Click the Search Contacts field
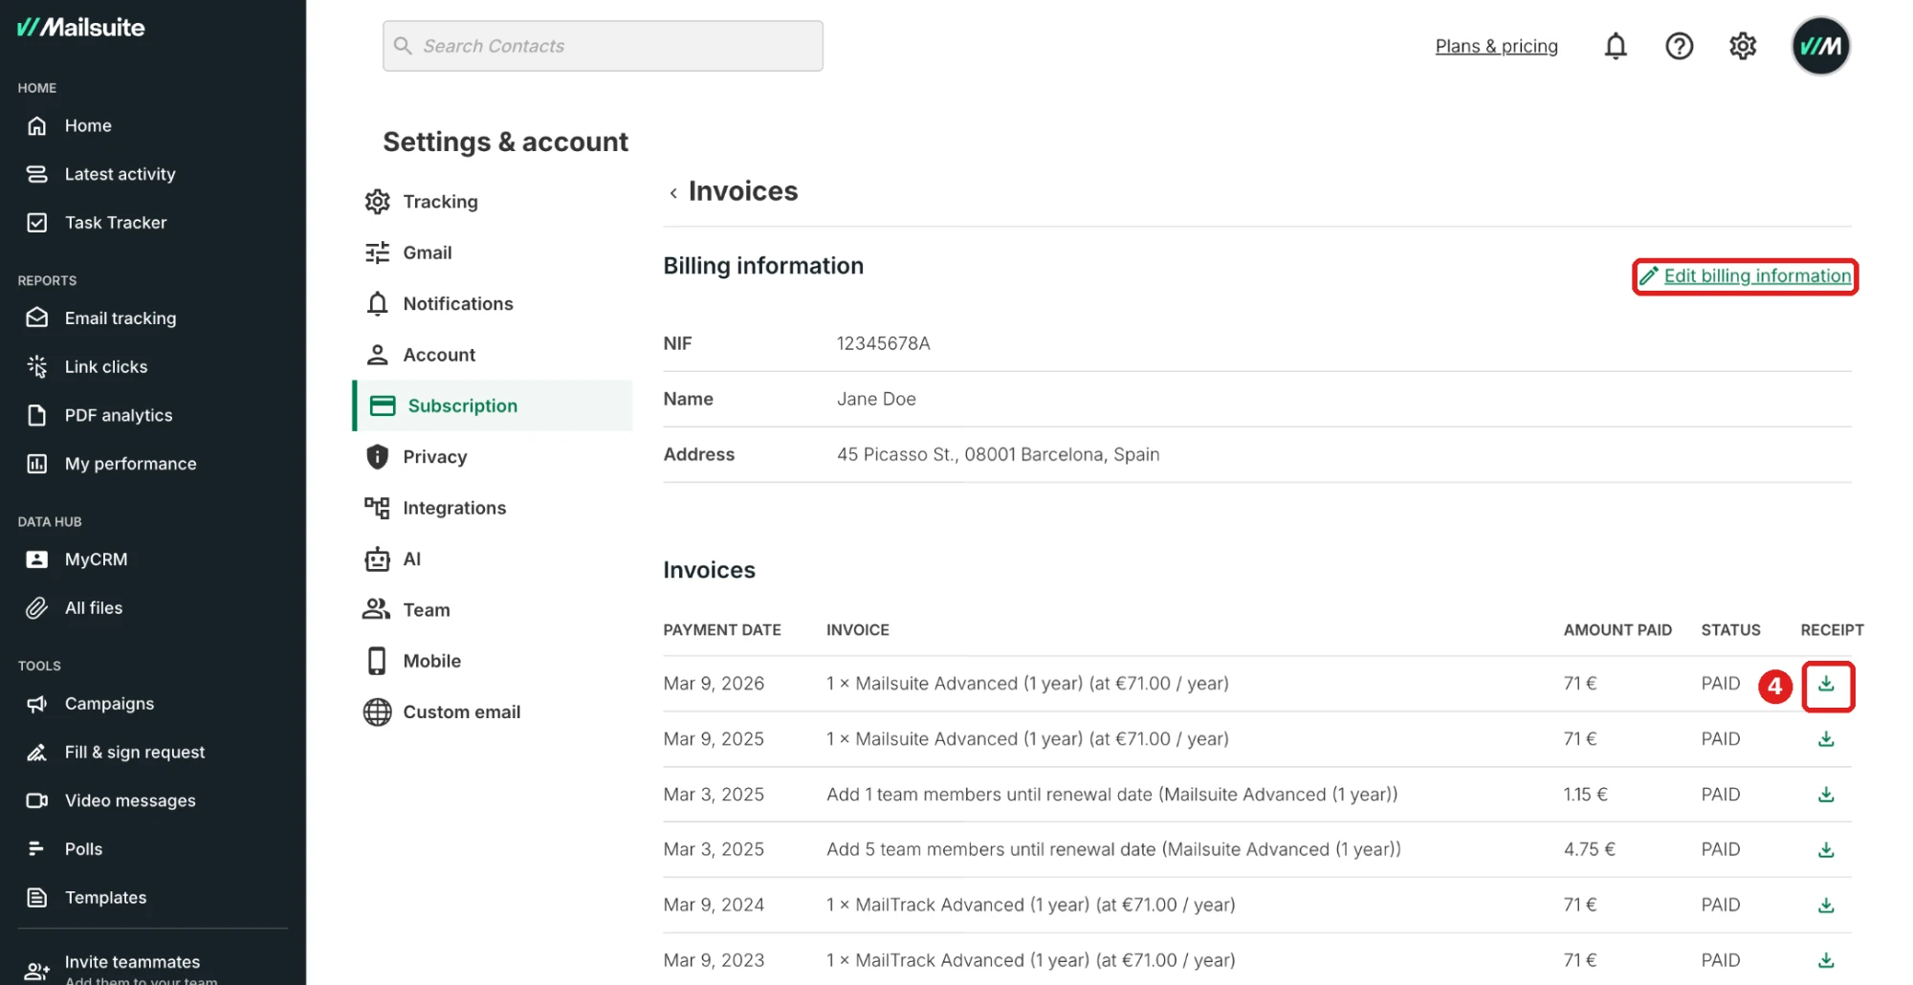The image size is (1913, 985). point(603,46)
